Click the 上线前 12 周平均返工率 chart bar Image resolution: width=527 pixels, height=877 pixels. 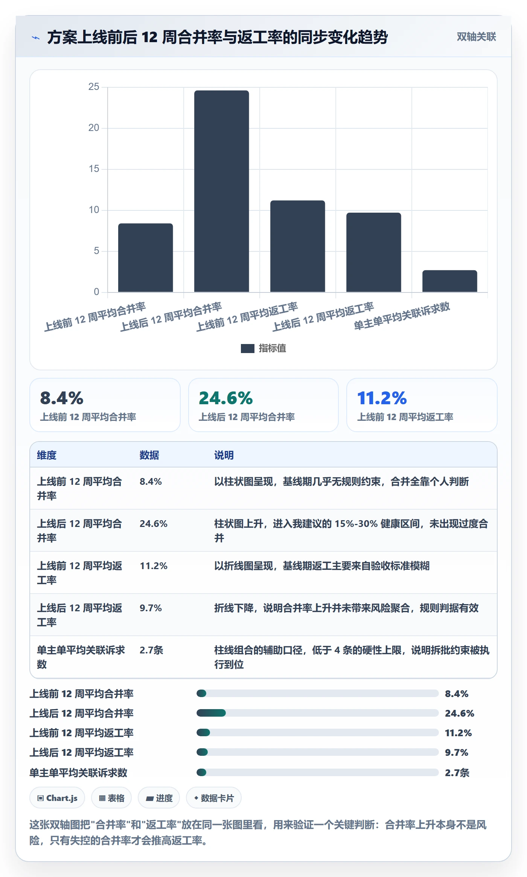coord(297,246)
